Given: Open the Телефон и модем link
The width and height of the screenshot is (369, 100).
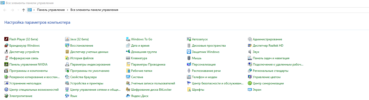Looking at the screenshot, I should (205, 77).
